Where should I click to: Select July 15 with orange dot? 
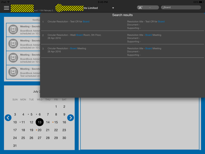pyautogui.click(x=56, y=122)
